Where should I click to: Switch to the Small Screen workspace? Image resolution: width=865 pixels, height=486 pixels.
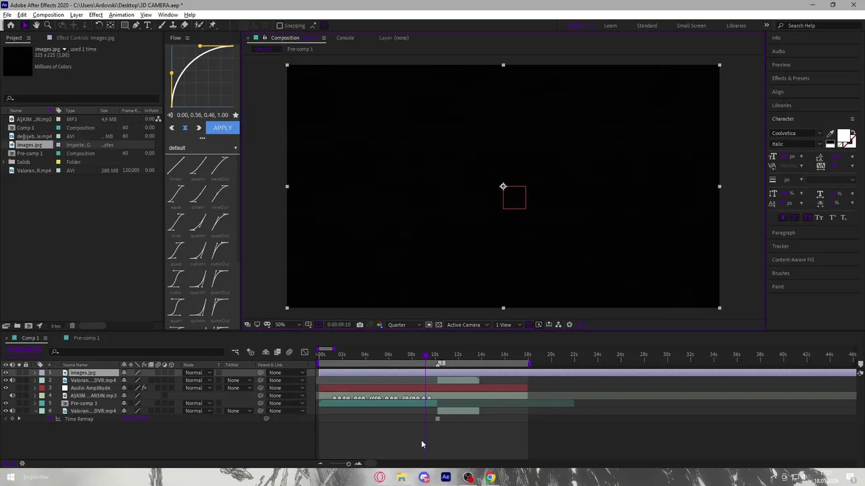(x=691, y=26)
